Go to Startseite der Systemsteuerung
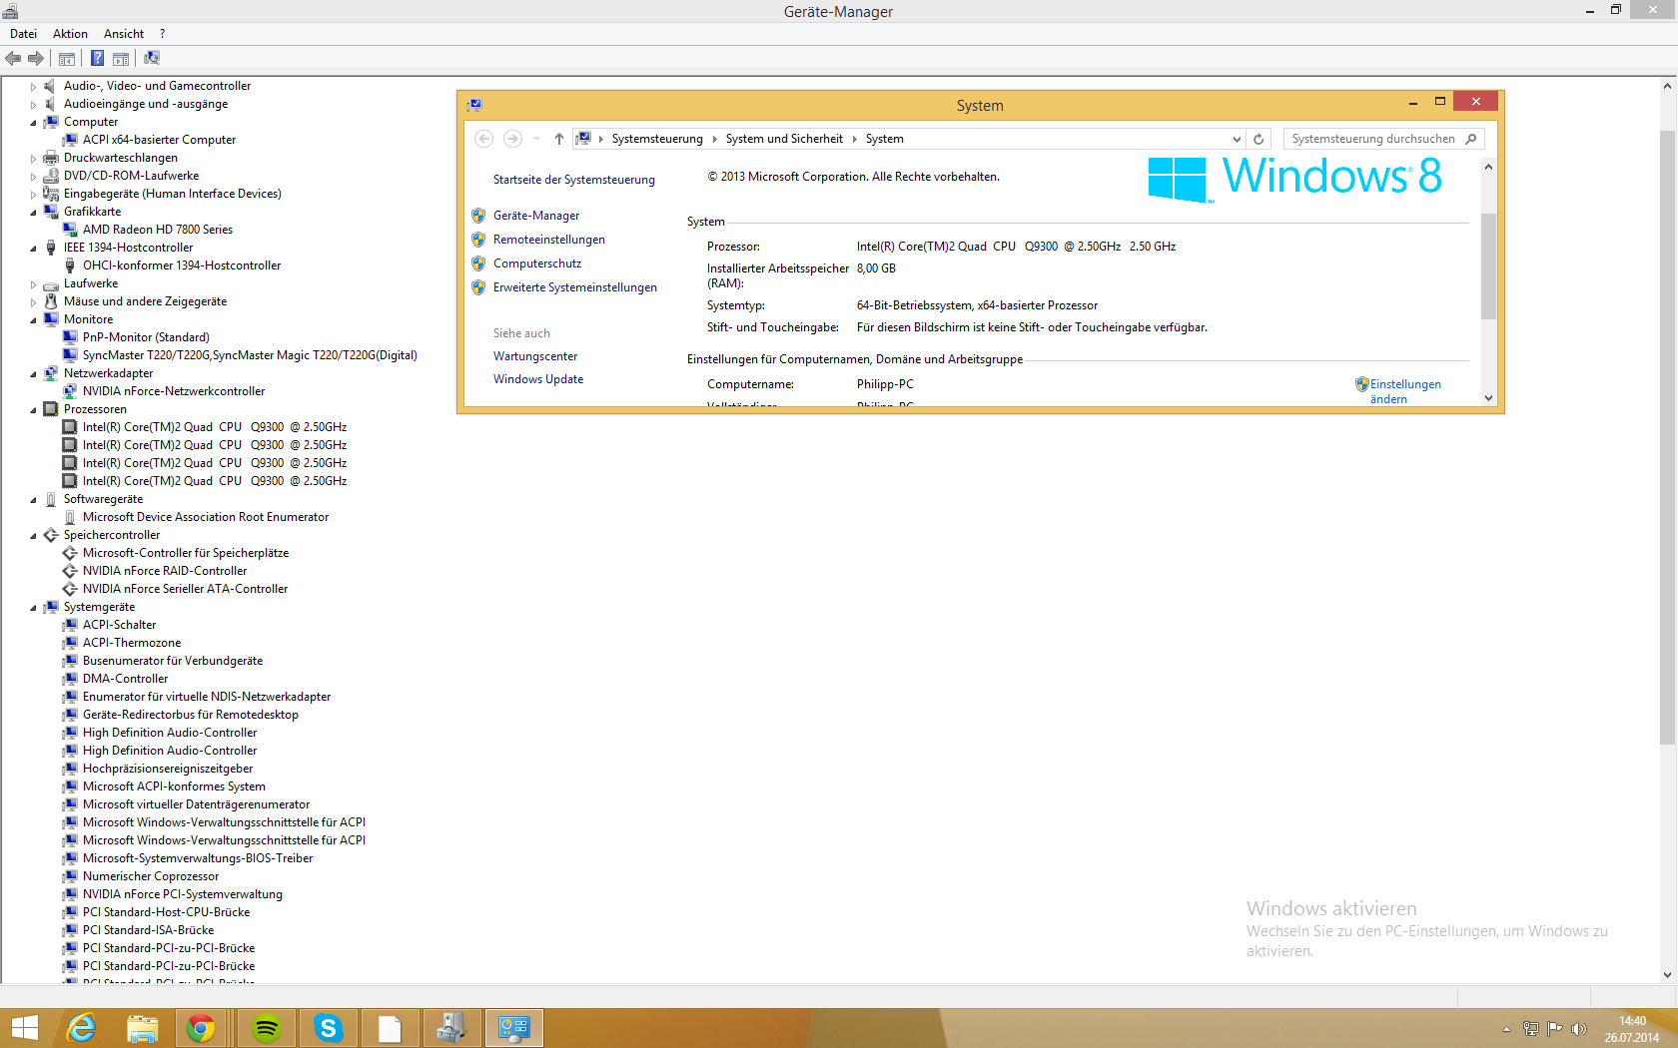 (574, 180)
